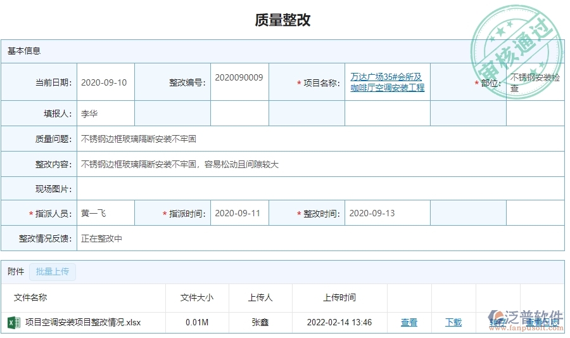Click the 转存 link in attachment row
This screenshot has height=338, width=570.
[497, 323]
